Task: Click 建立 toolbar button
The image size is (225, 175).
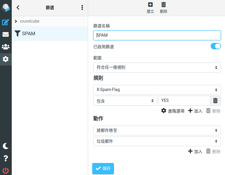Action: (150, 8)
